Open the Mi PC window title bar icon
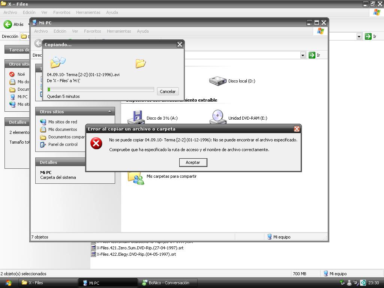Viewport: 384px width, 288px height. [34, 22]
